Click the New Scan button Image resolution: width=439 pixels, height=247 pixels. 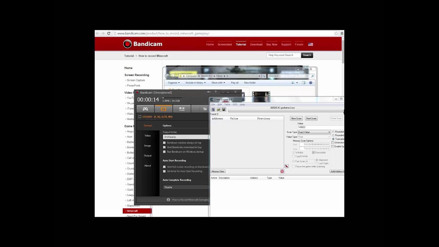296,118
